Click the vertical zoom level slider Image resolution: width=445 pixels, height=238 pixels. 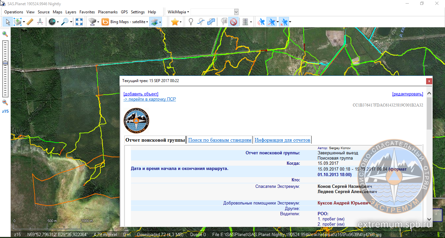5,68
